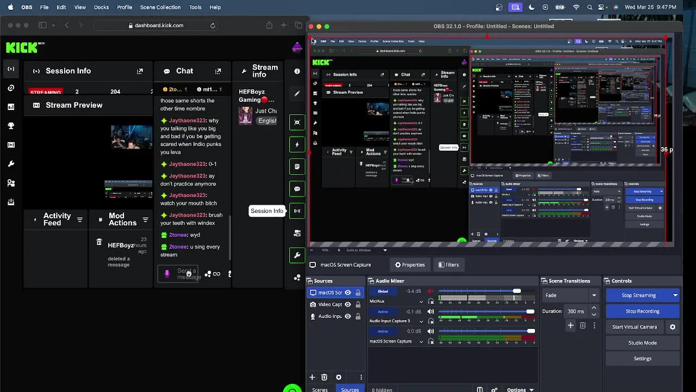Toggle the Chat bubble widget icon

297,189
